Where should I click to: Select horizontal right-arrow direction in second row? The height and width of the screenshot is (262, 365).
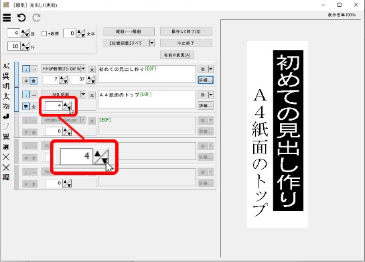pos(33,94)
